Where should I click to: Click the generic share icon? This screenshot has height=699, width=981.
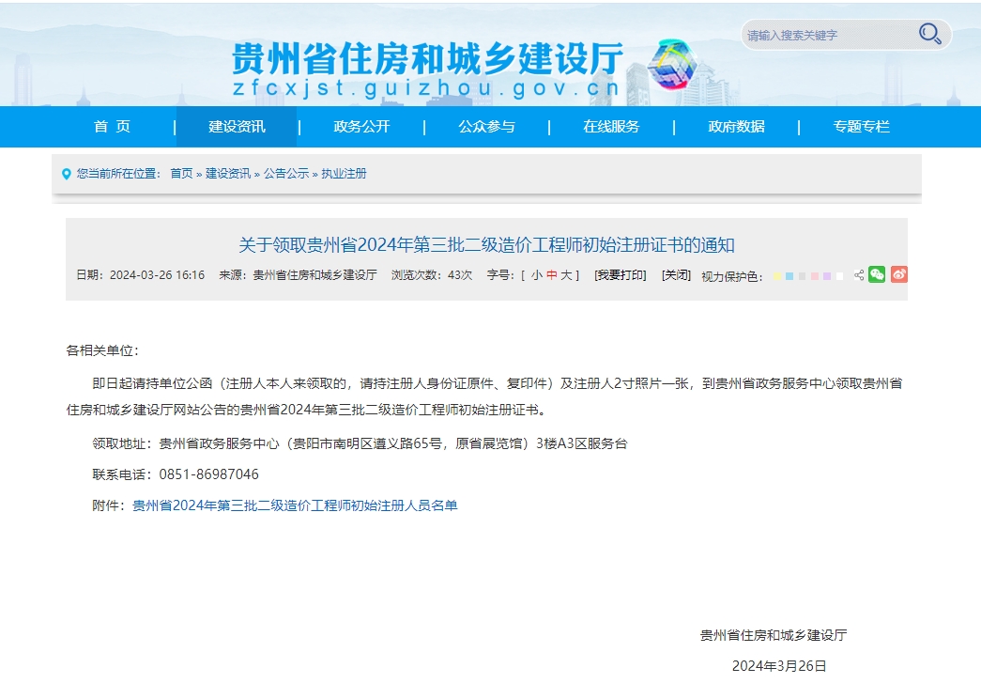pyautogui.click(x=859, y=275)
